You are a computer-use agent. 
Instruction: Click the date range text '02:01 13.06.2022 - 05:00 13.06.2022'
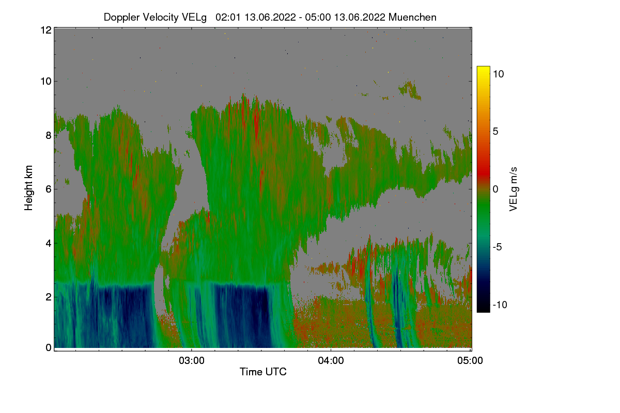(301, 17)
